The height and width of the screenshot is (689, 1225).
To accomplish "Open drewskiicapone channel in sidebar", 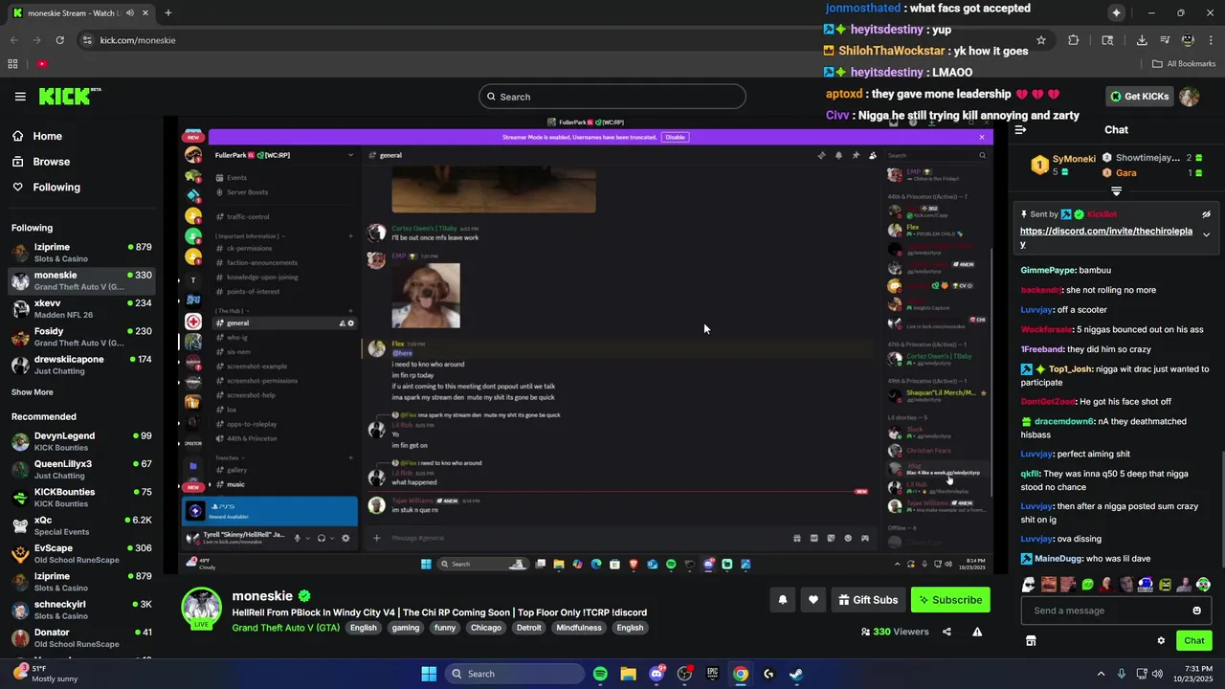I will tap(81, 365).
